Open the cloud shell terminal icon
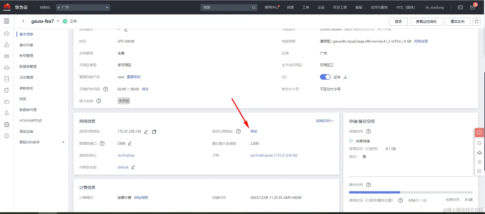Viewport: 485px width, 214px height. pyautogui.click(x=460, y=7)
